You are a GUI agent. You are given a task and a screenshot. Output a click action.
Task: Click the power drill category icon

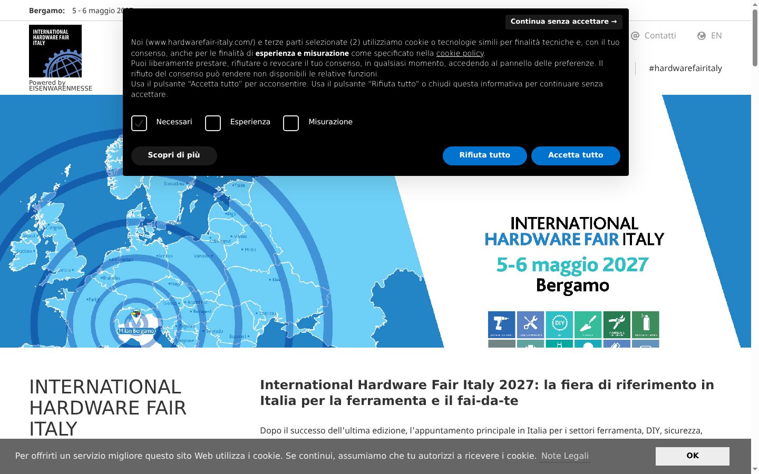pos(502,324)
